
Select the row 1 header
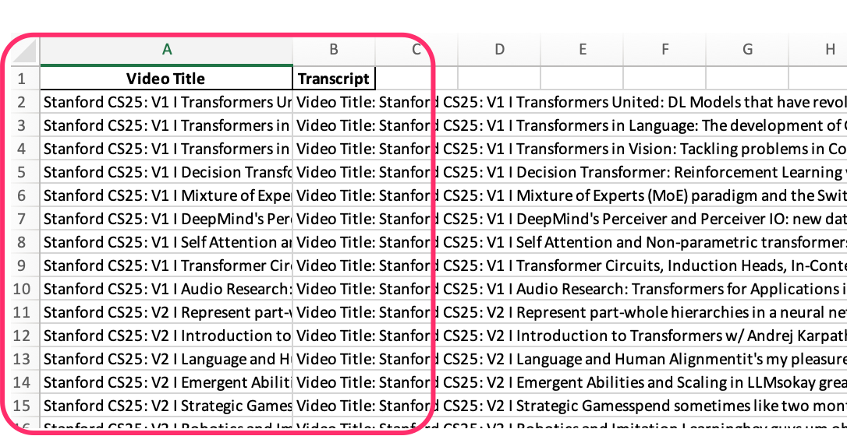[21, 79]
